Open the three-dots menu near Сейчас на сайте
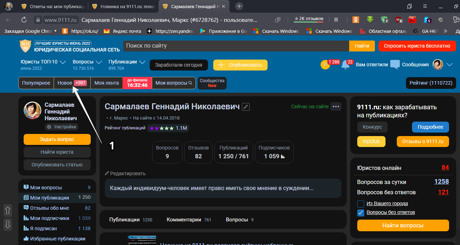This screenshot has width=460, height=245. pos(336,106)
